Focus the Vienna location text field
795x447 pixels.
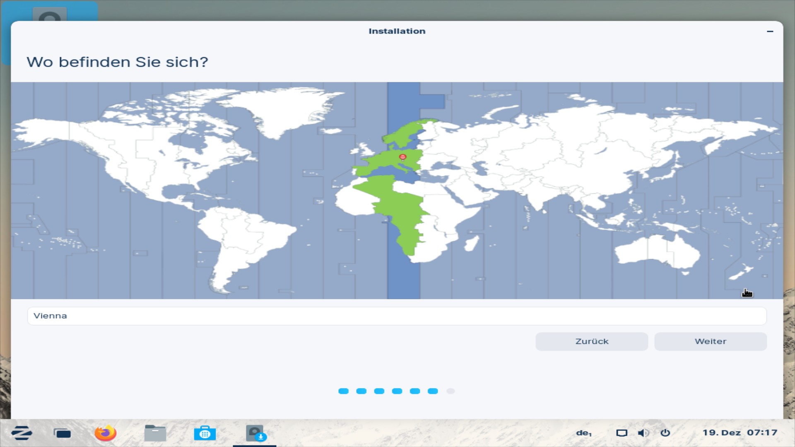[x=397, y=316]
